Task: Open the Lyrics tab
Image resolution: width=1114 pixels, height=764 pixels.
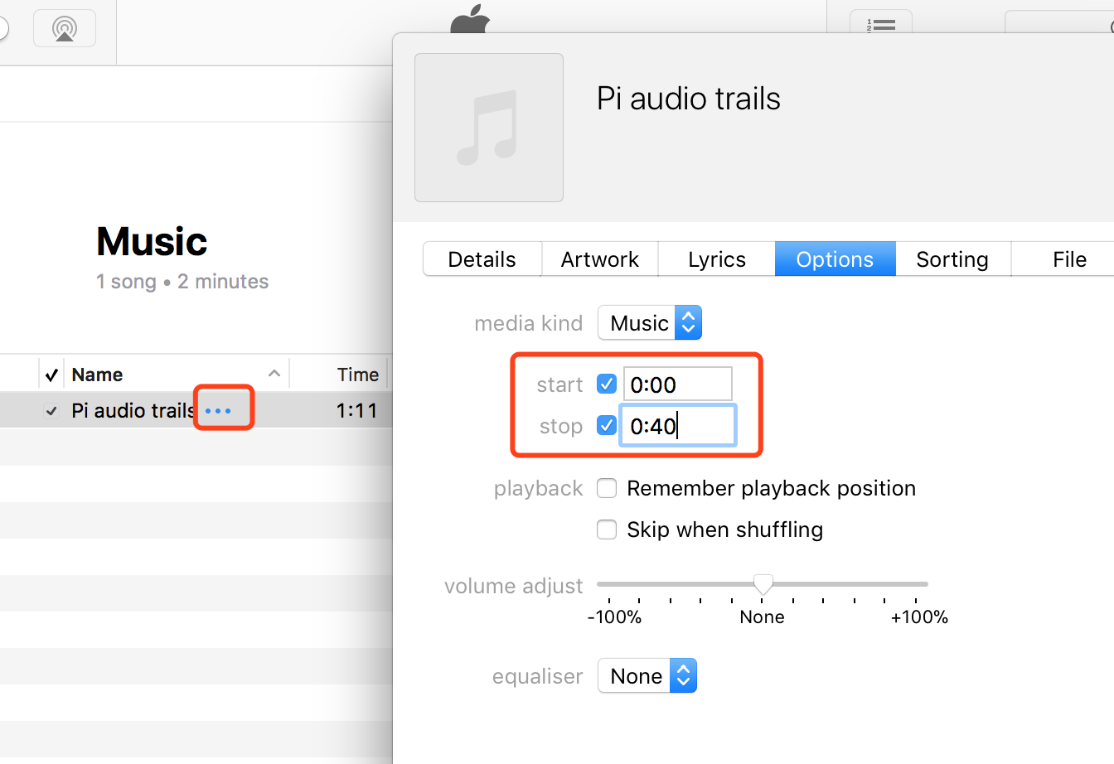Action: [717, 259]
